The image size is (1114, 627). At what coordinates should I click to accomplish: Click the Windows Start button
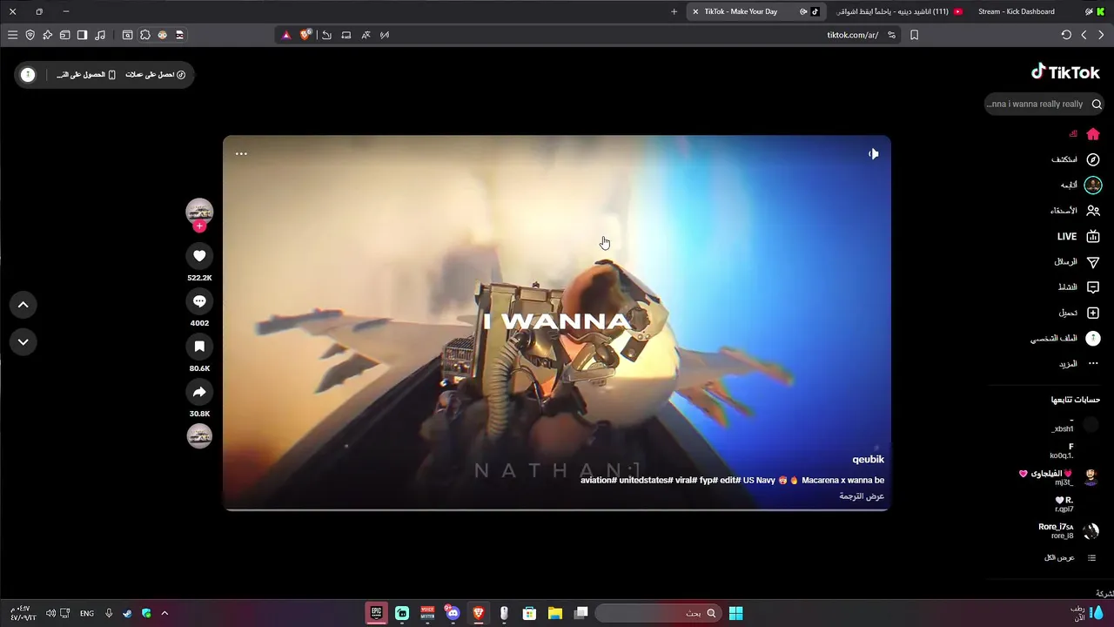tap(735, 613)
